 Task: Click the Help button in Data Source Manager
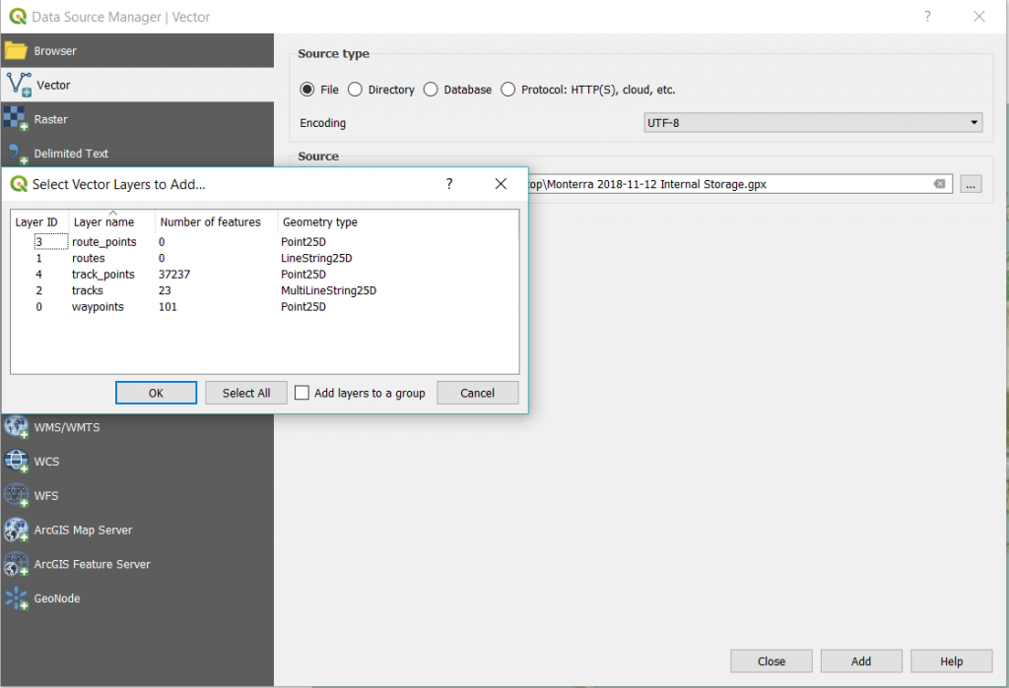click(x=951, y=661)
